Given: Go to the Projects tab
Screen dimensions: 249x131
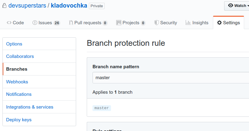Looking at the screenshot, I should pyautogui.click(x=131, y=23).
